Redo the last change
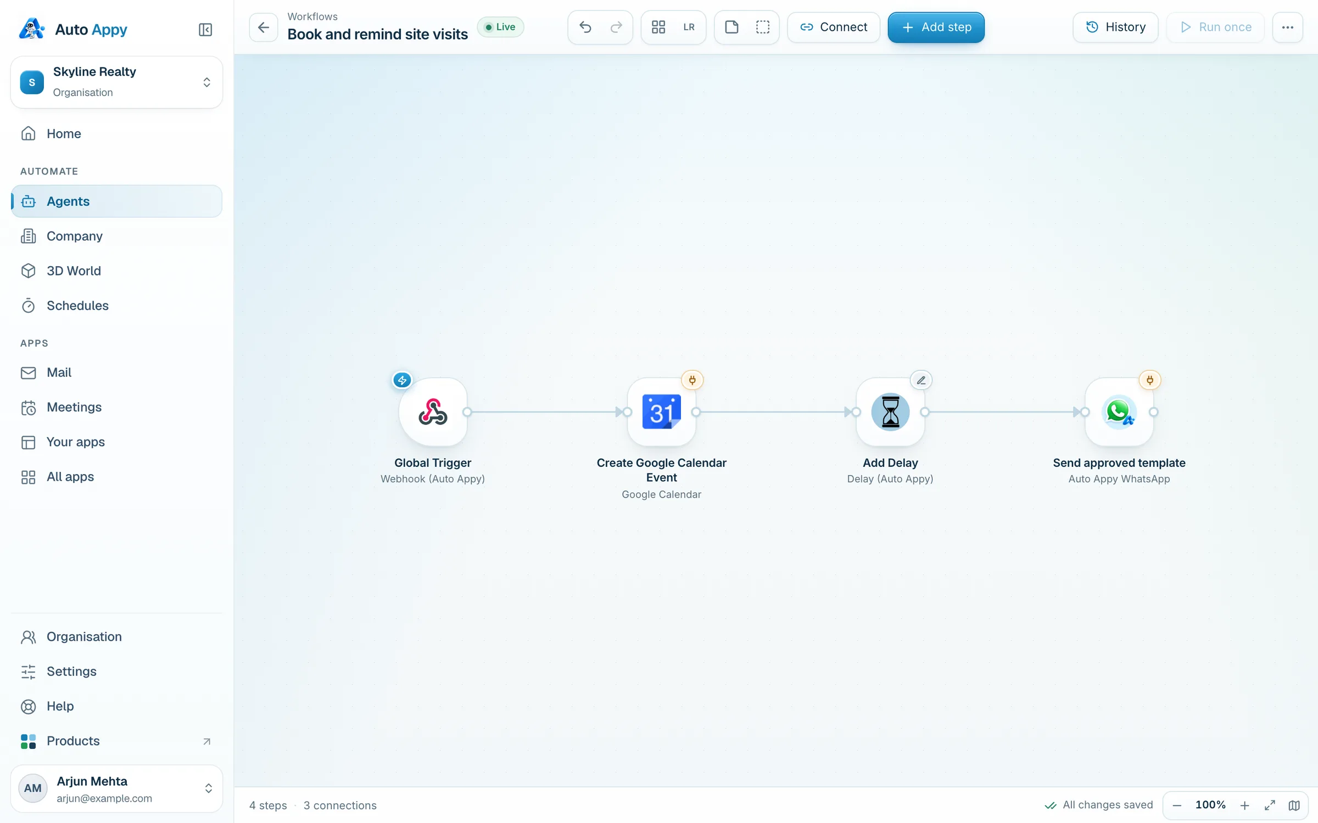This screenshot has width=1318, height=823. [x=616, y=27]
